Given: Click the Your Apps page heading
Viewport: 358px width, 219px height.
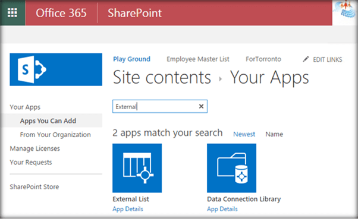Looking at the screenshot, I should (269, 78).
